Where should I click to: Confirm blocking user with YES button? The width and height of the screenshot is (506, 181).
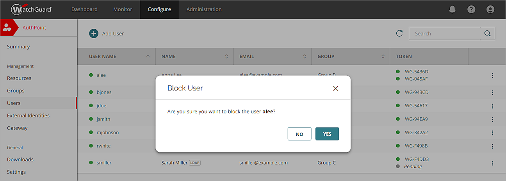coord(327,134)
